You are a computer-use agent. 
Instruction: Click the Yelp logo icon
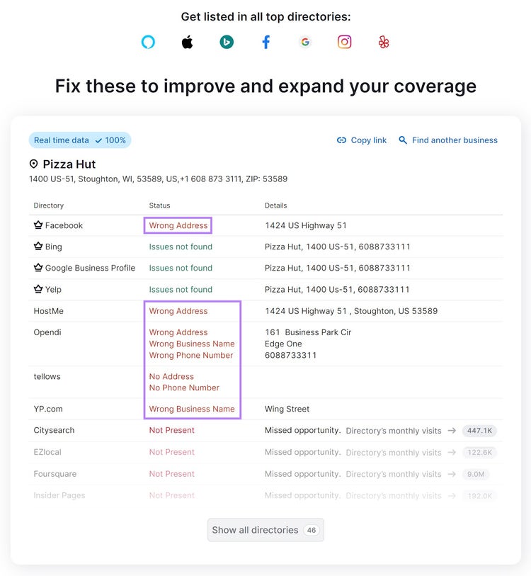384,42
